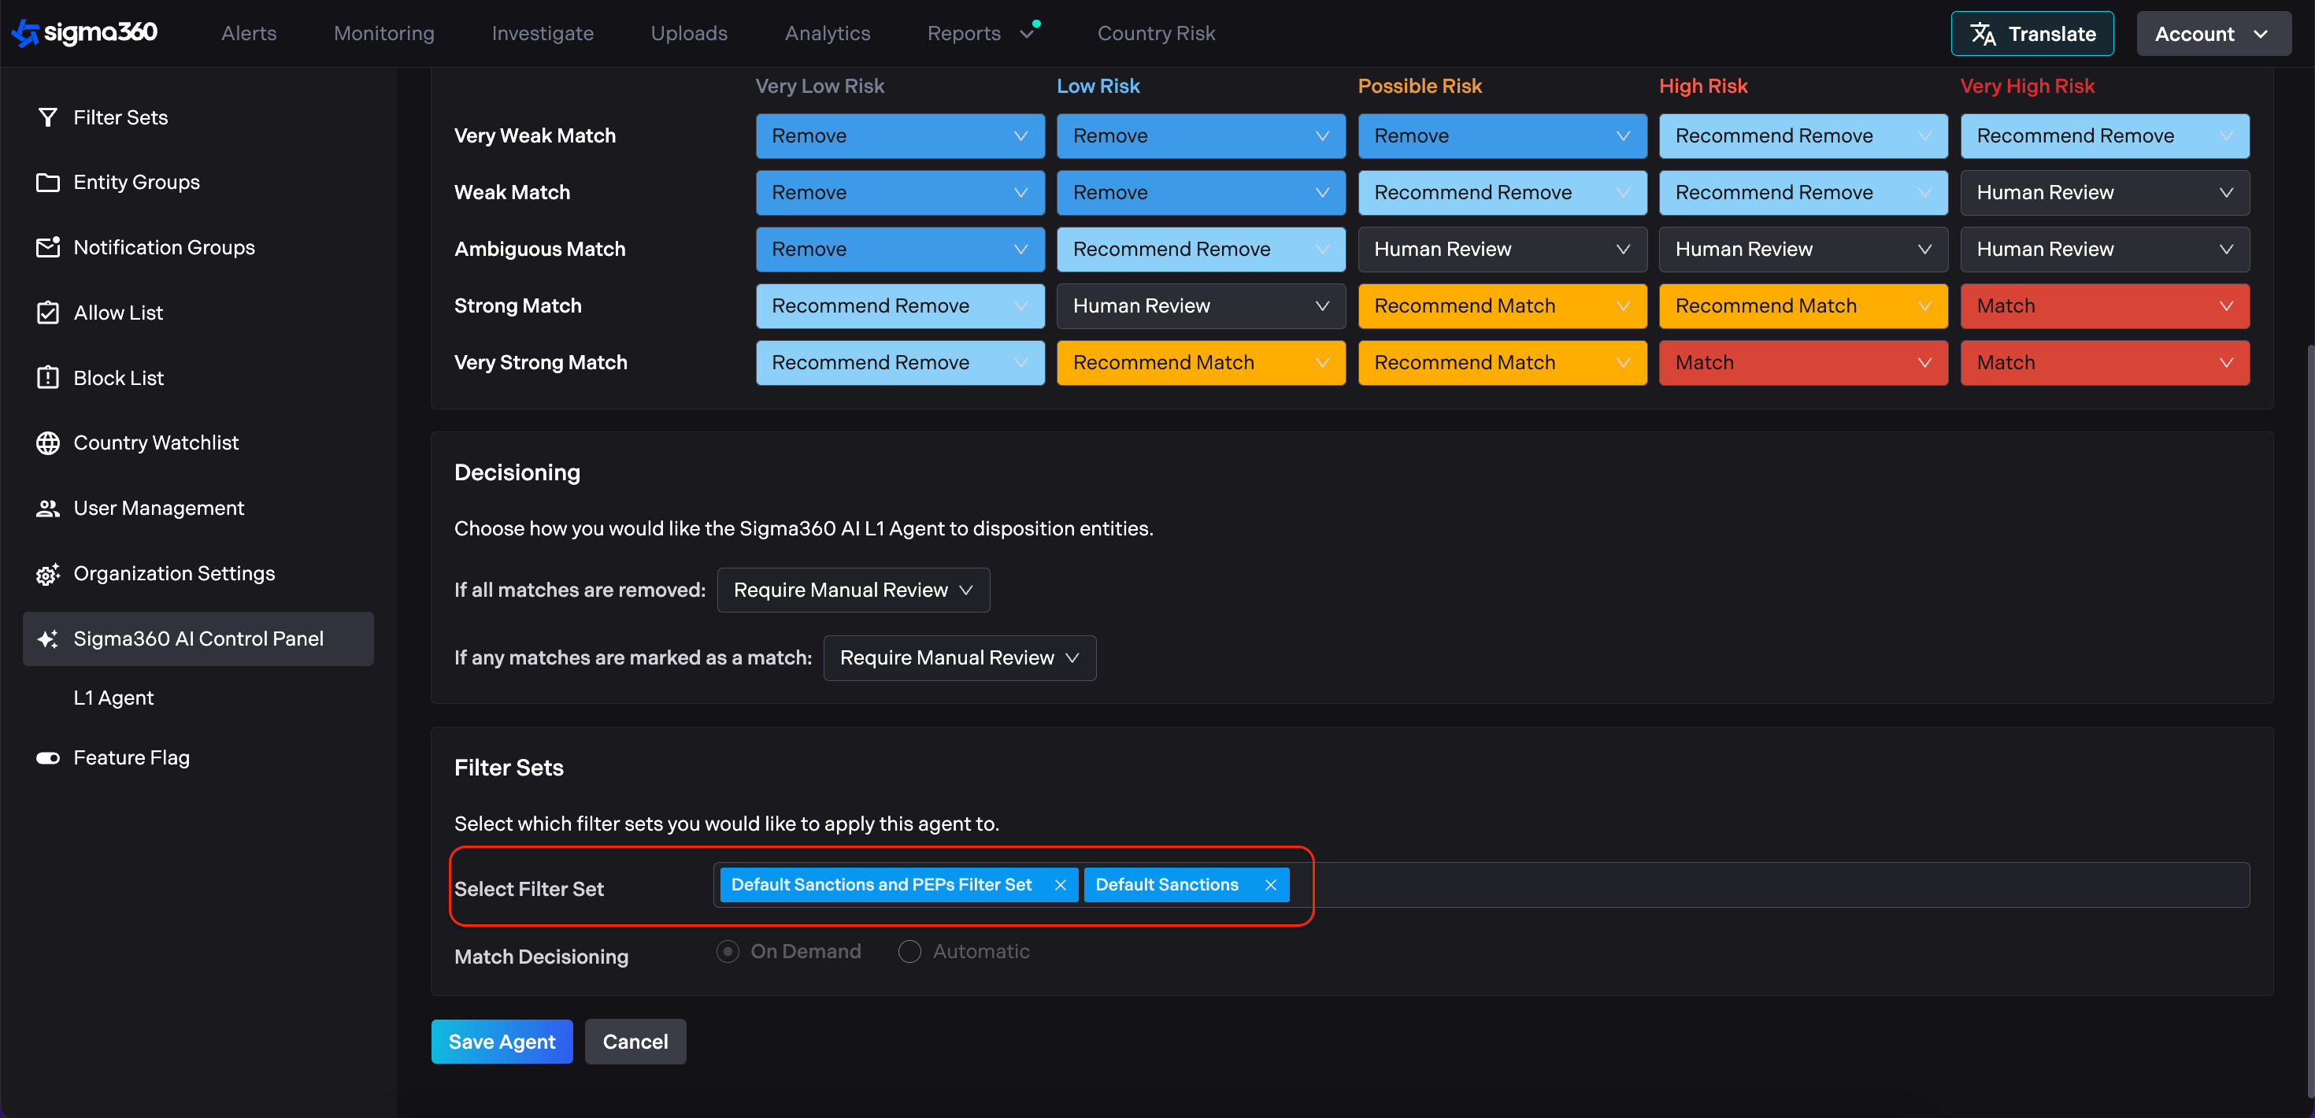Click the Block List icon
The height and width of the screenshot is (1118, 2315).
tap(47, 377)
